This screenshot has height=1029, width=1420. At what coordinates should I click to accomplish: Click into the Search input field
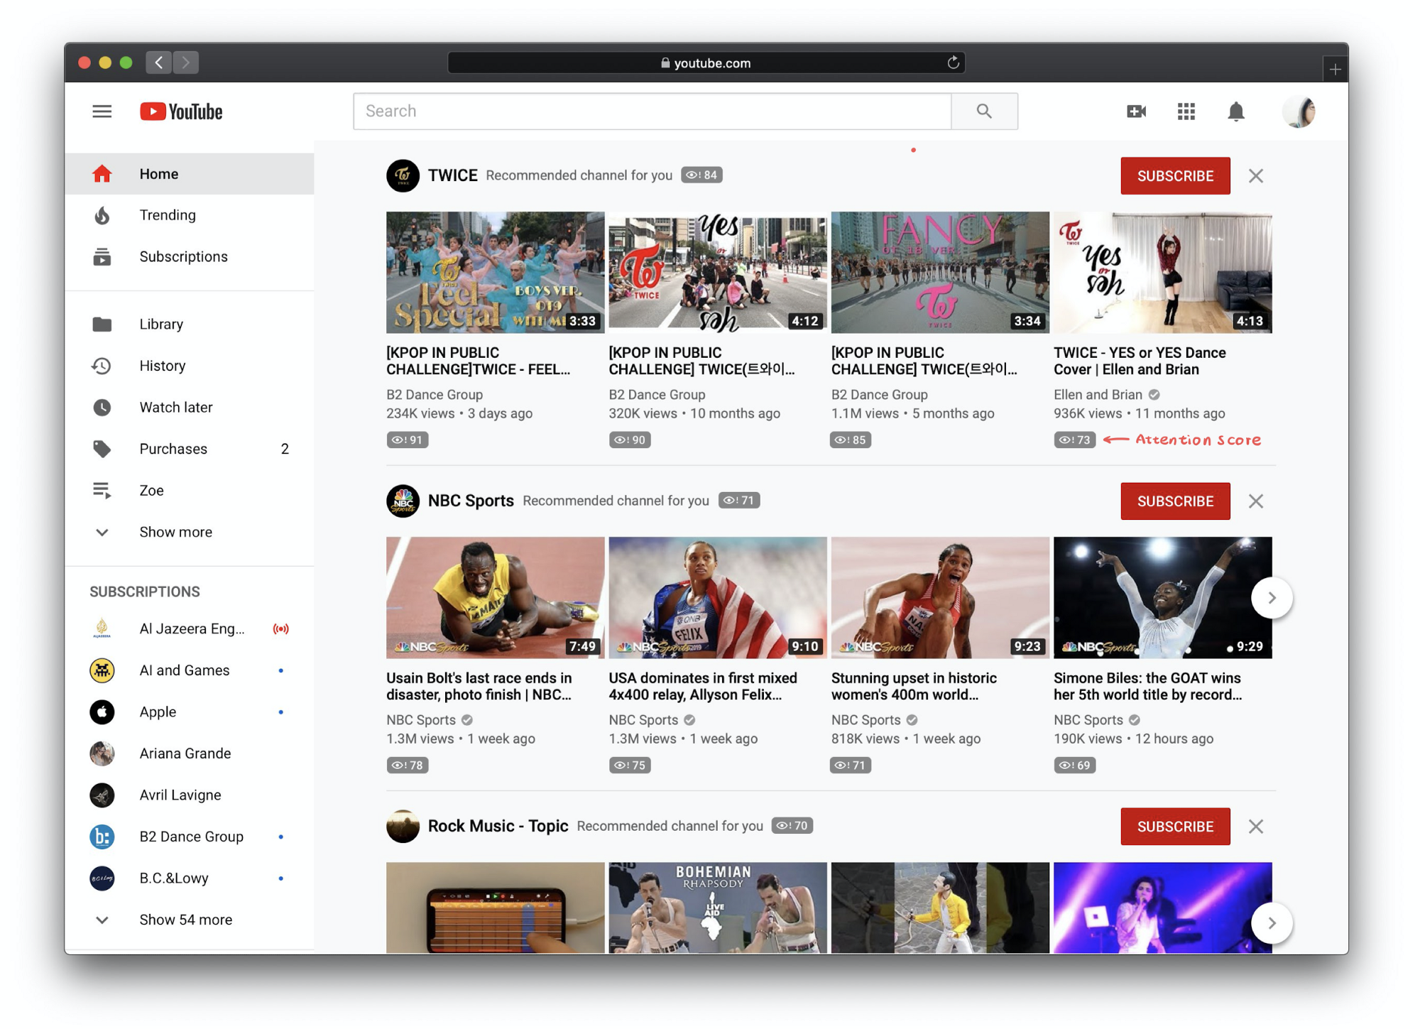pos(651,111)
